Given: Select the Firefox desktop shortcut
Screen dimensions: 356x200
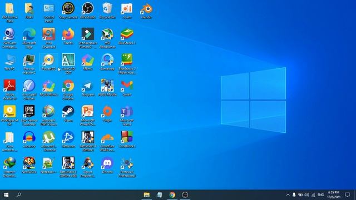Looking at the screenshot, I should click(68, 37).
